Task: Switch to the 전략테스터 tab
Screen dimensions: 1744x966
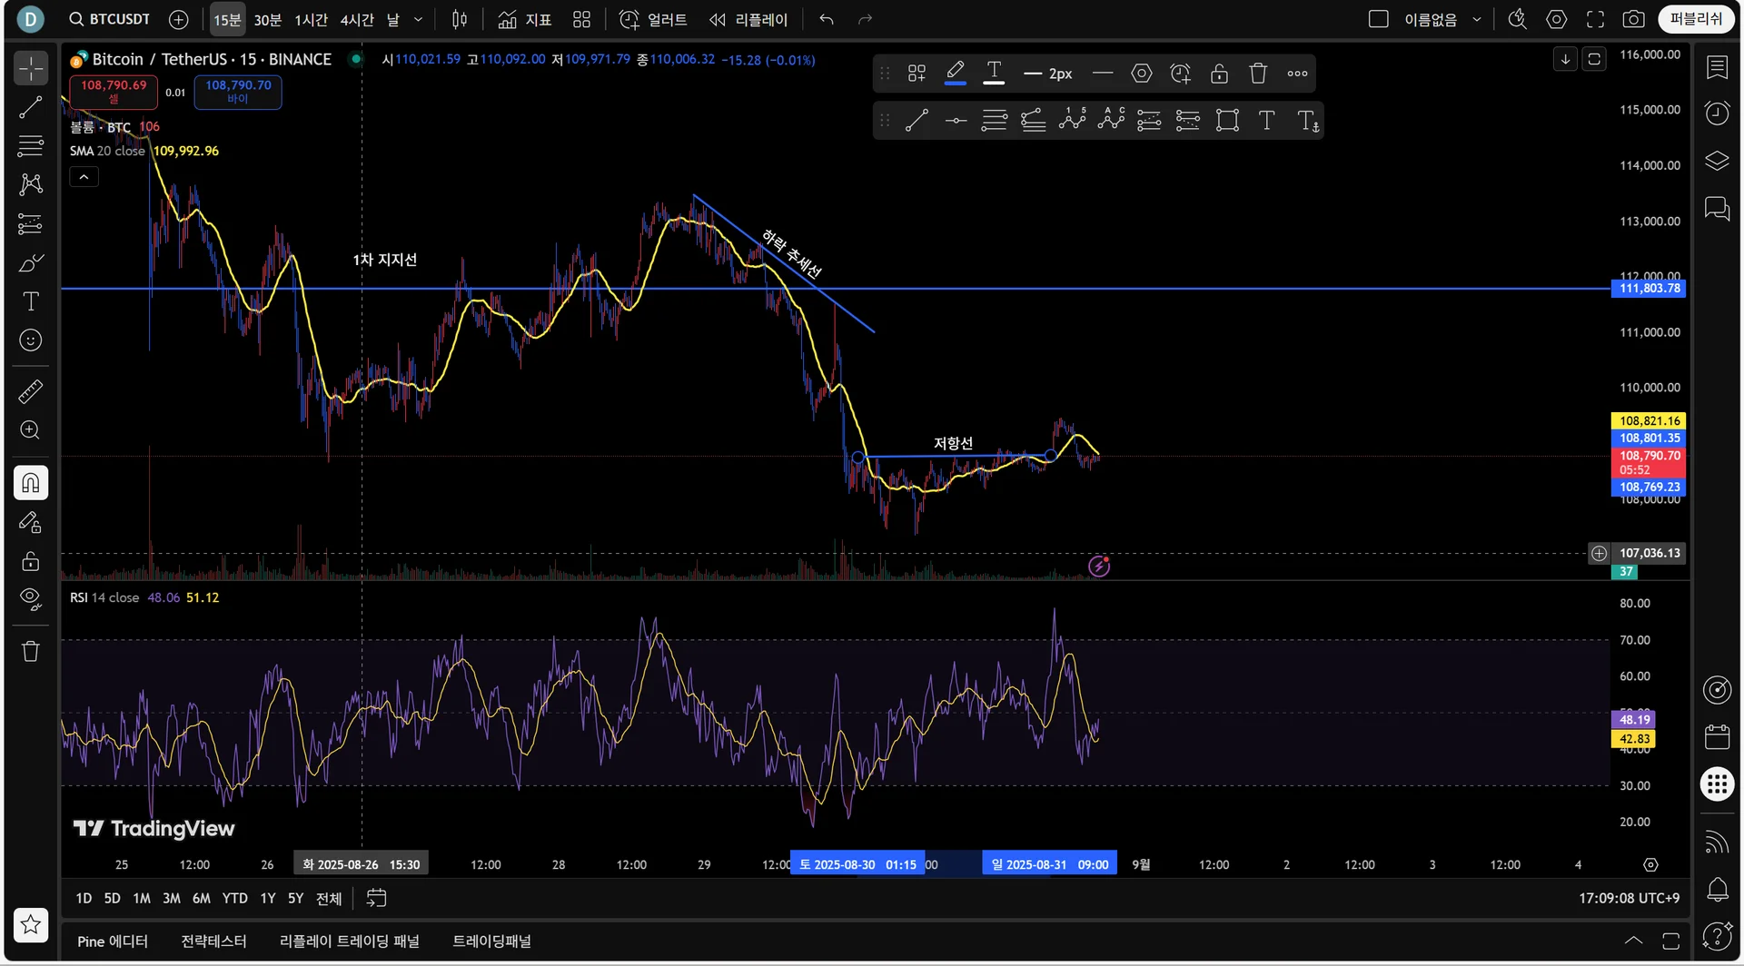Action: pos(213,941)
